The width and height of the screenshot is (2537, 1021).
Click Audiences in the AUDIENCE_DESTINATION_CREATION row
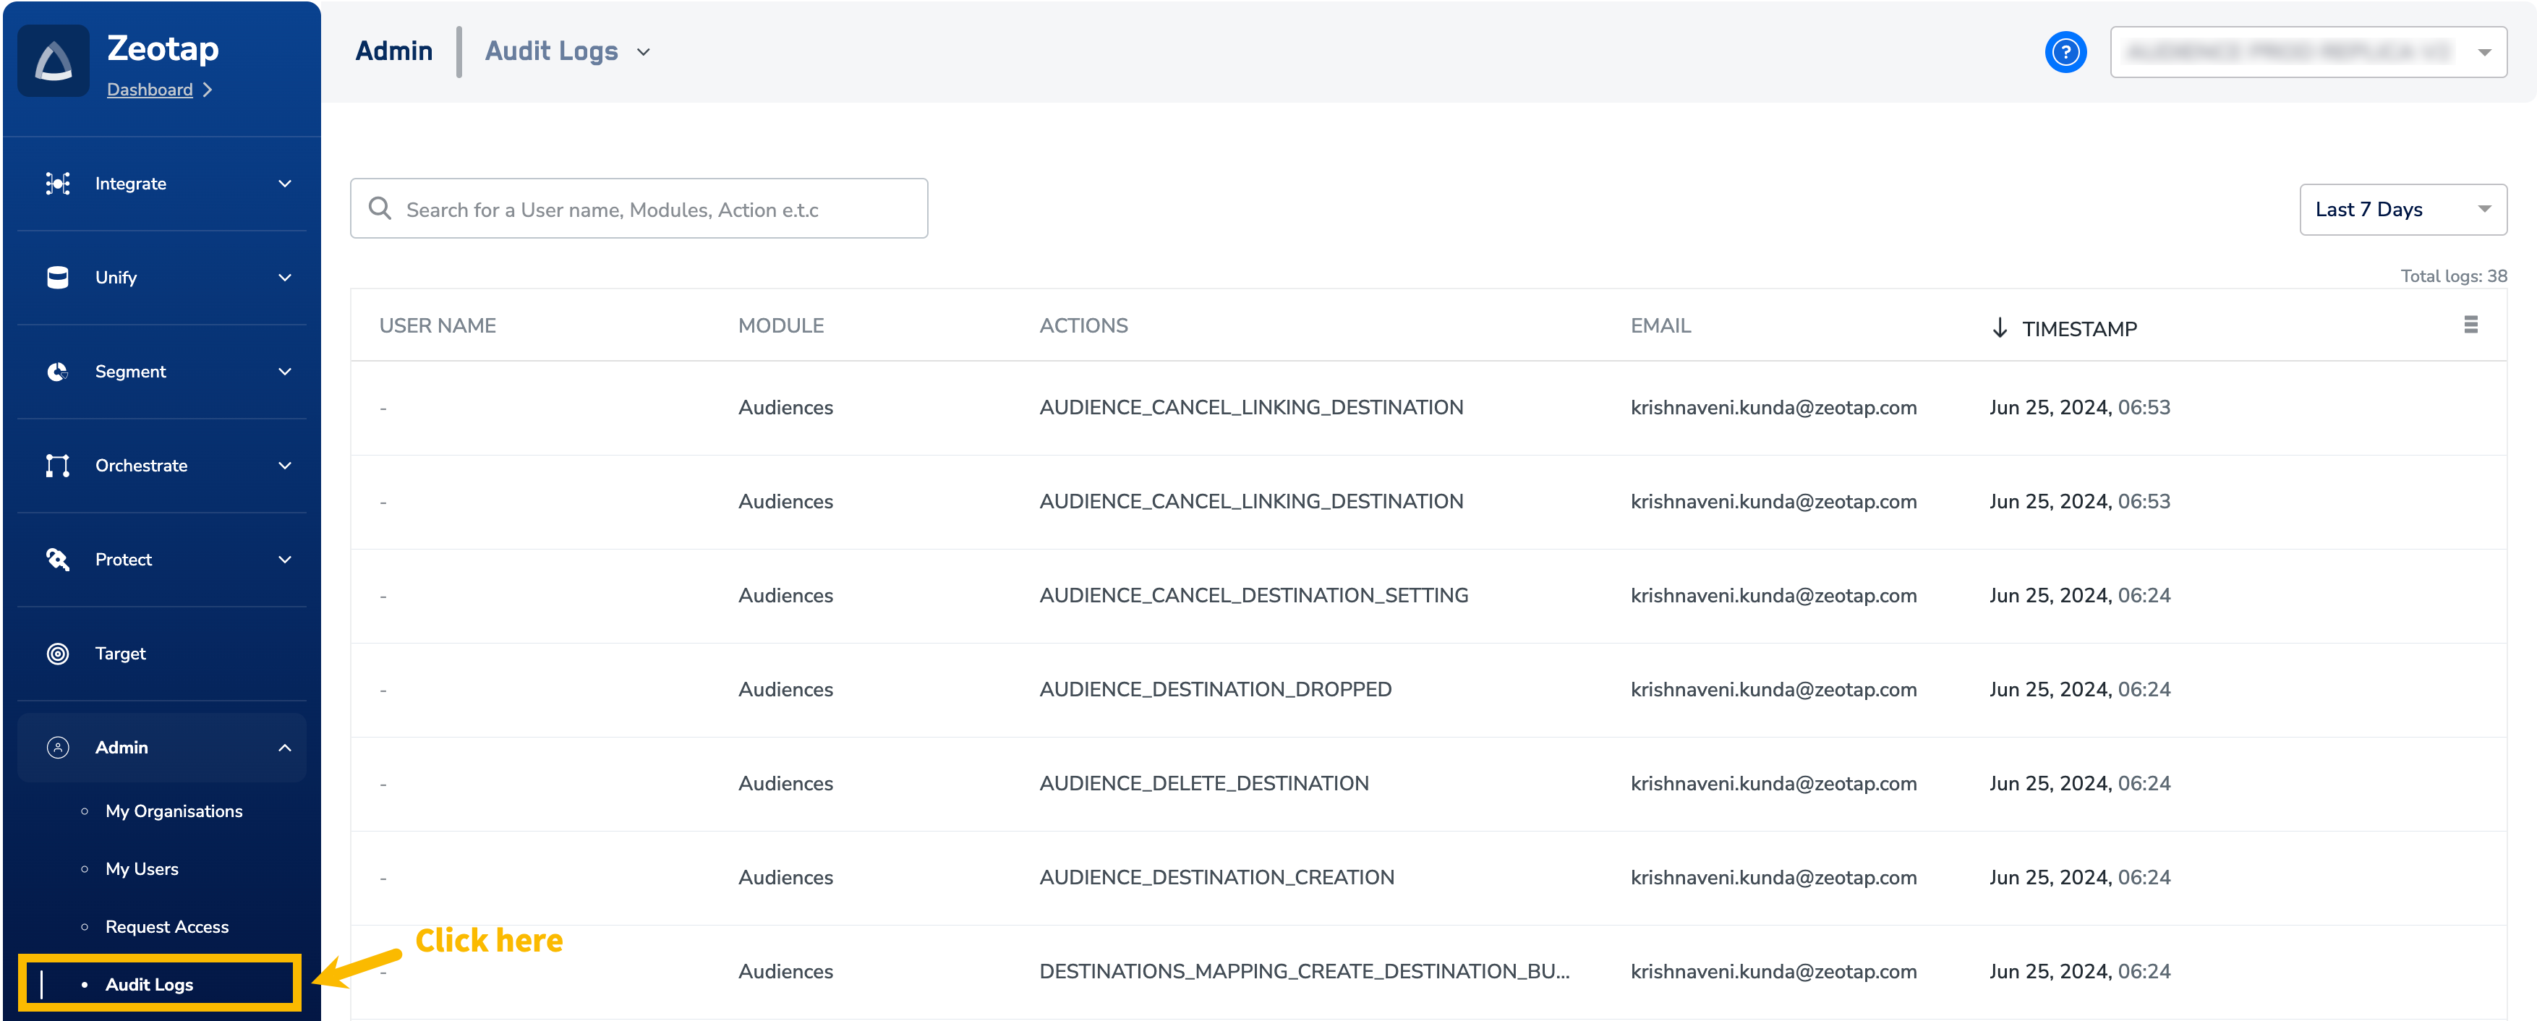[785, 877]
